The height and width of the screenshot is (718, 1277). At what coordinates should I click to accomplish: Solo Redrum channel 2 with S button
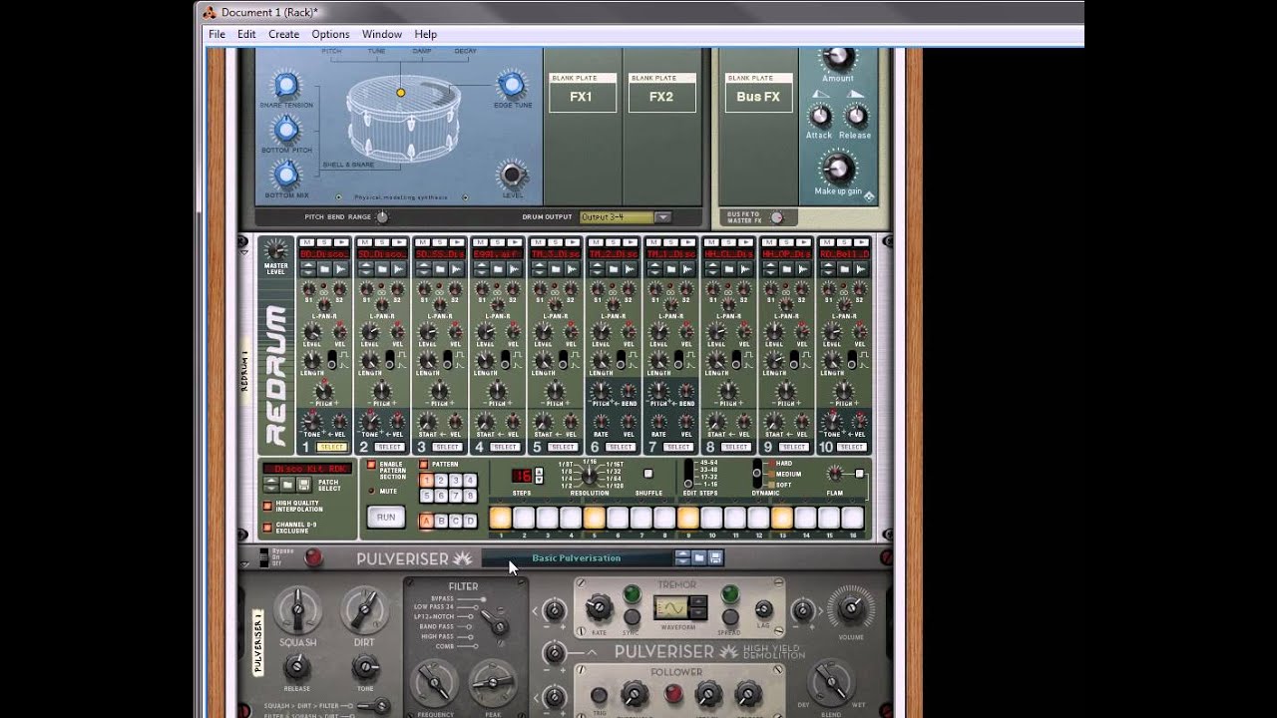(x=381, y=242)
